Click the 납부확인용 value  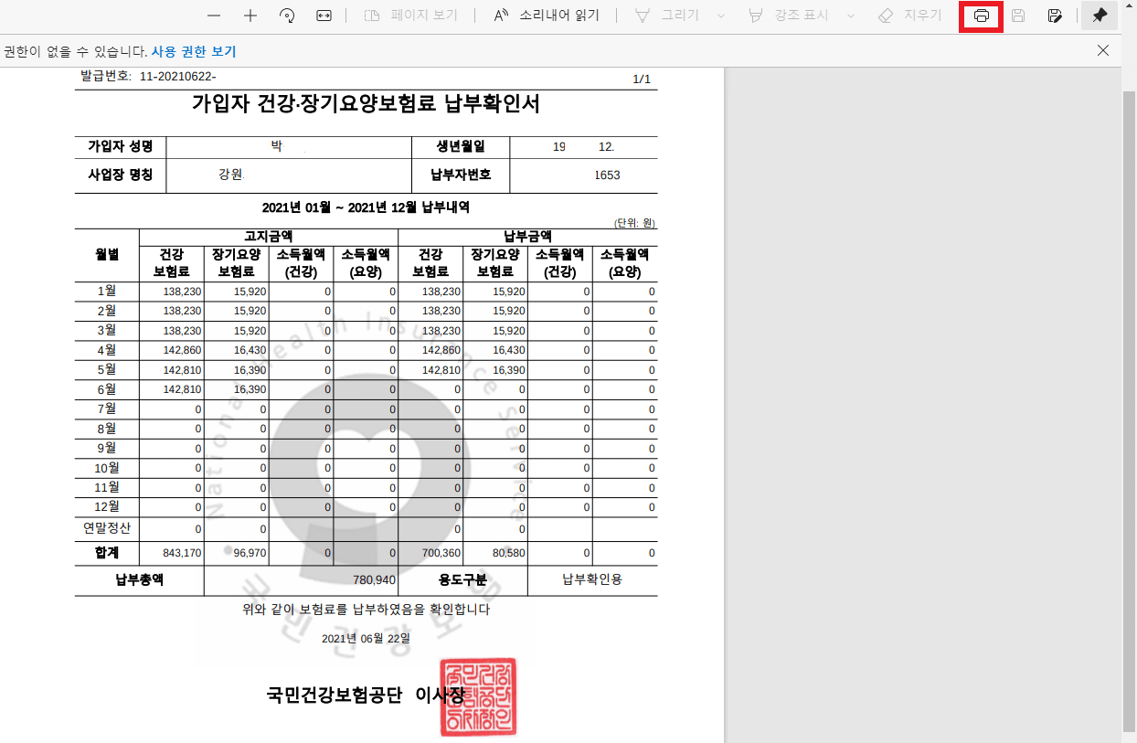coord(592,579)
